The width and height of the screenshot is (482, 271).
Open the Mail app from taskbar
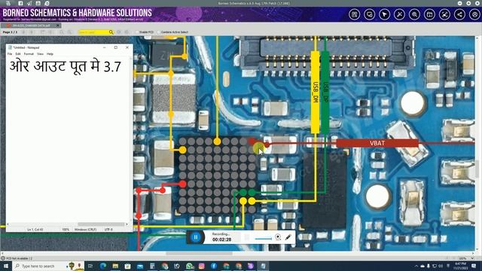(x=140, y=266)
